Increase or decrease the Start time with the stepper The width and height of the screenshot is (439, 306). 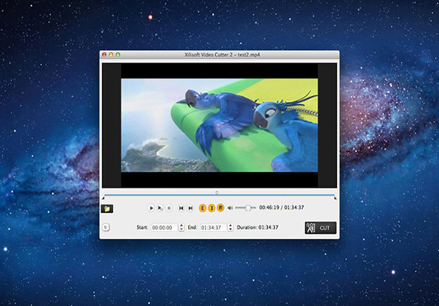(182, 227)
